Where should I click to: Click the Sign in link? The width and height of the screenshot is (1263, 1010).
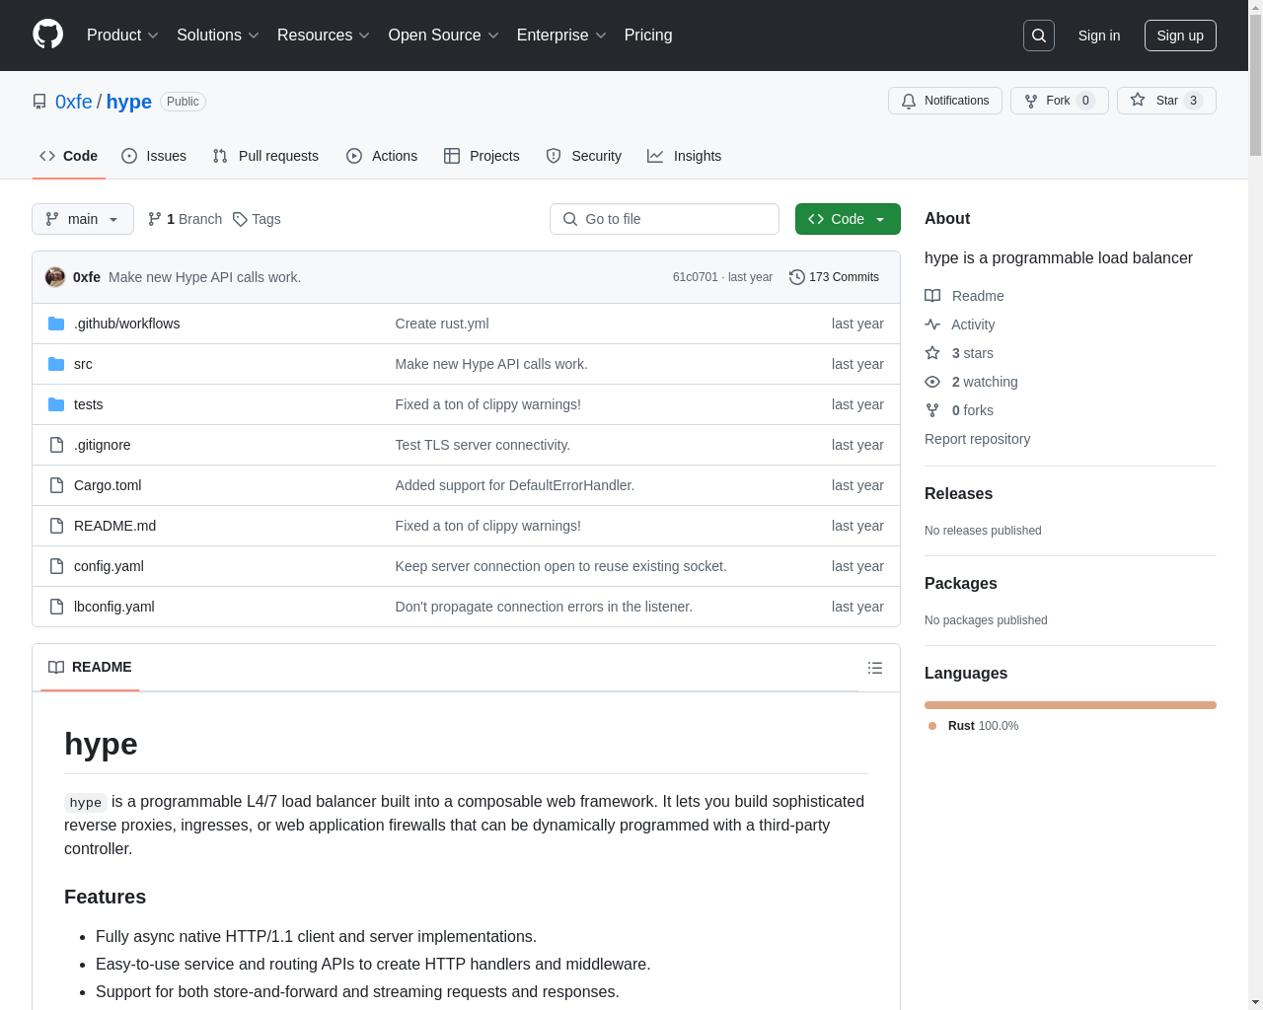[1099, 36]
